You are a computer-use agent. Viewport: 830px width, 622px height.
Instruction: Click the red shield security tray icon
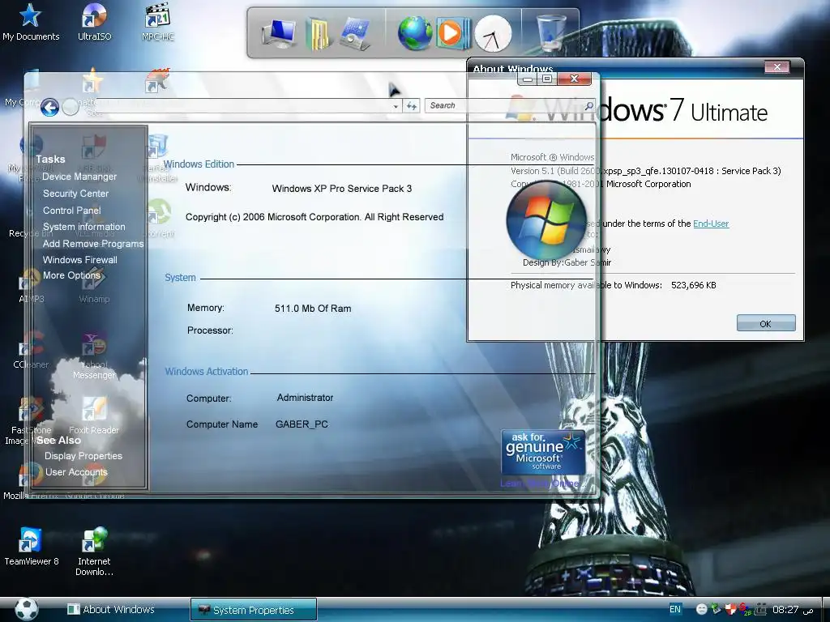click(730, 610)
